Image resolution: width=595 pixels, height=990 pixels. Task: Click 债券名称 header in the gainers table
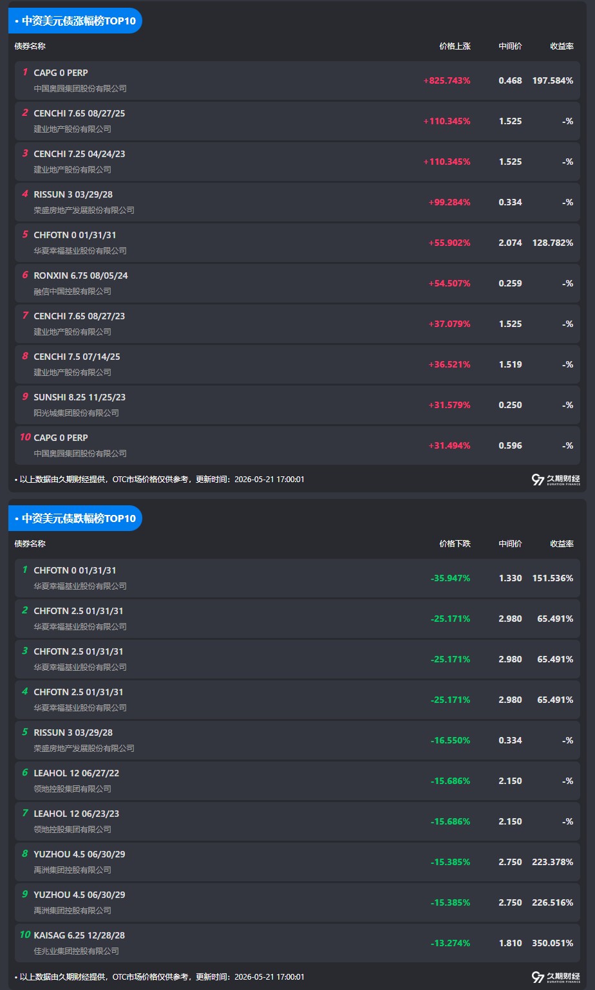(x=30, y=46)
